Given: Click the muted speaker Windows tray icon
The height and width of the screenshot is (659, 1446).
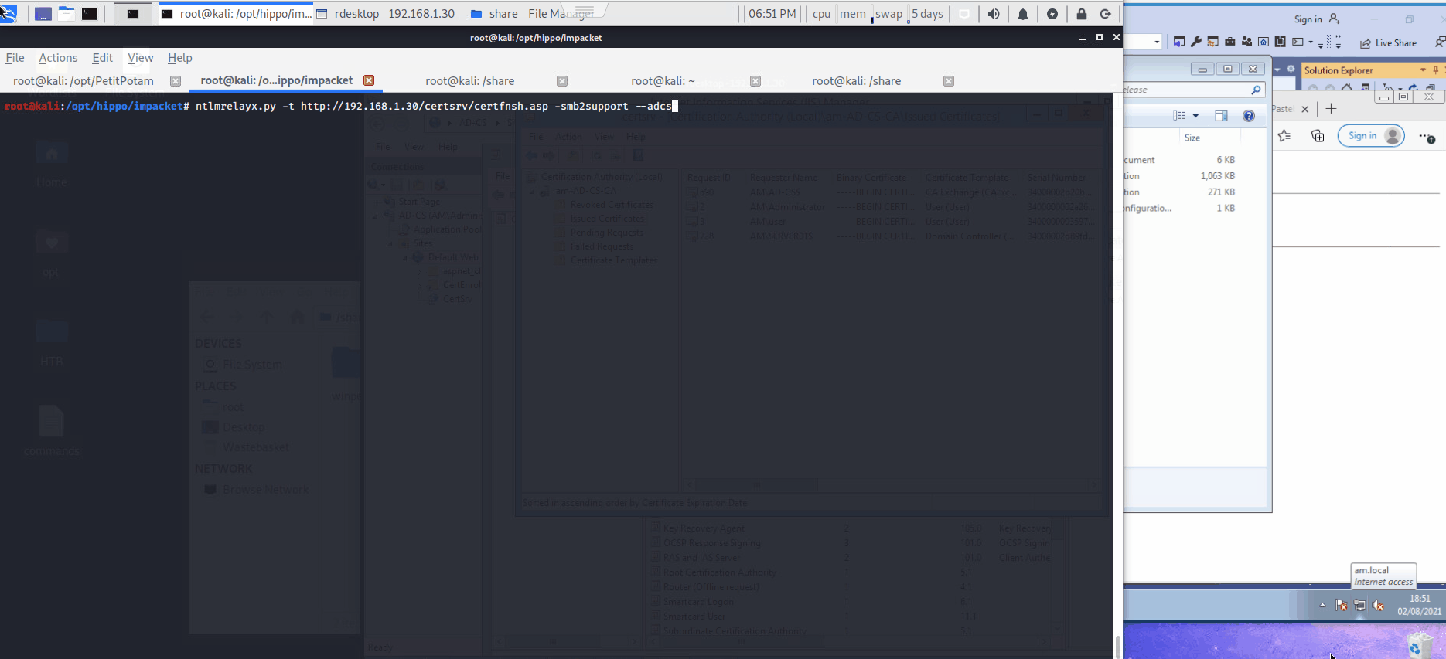Looking at the screenshot, I should tap(1378, 605).
